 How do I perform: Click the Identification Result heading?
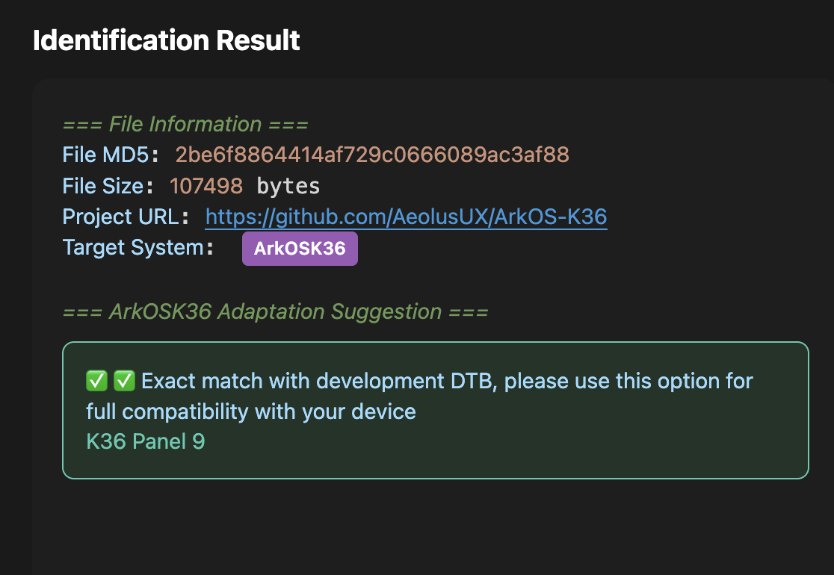point(166,40)
